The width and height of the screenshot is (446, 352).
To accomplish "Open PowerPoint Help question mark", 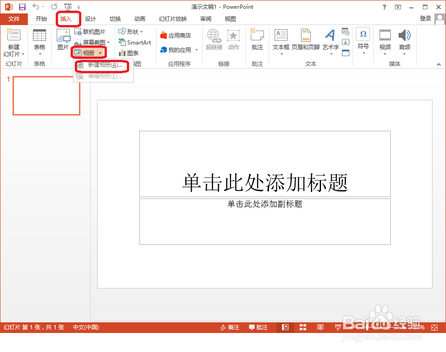I will 384,7.
